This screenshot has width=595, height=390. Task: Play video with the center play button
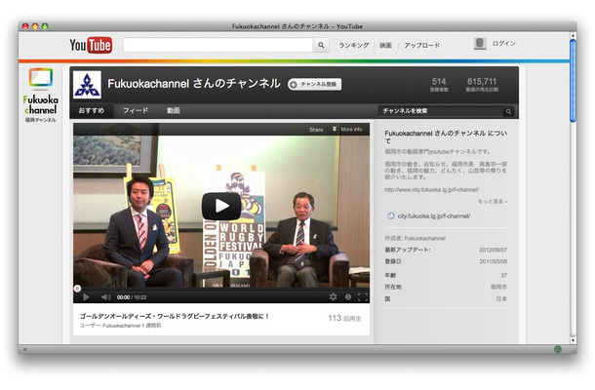pyautogui.click(x=221, y=206)
